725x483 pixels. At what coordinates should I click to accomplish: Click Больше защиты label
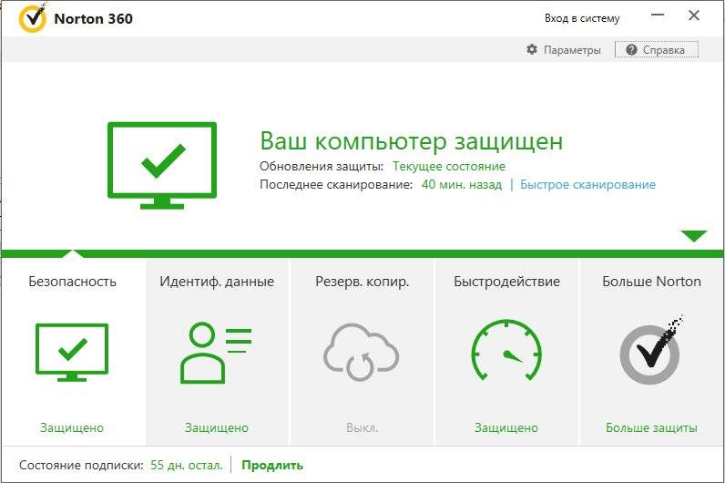651,428
